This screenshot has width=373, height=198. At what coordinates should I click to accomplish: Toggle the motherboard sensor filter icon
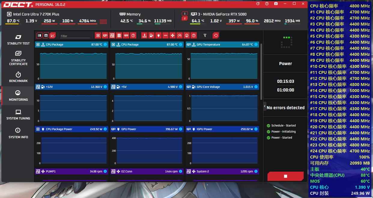click(x=112, y=36)
